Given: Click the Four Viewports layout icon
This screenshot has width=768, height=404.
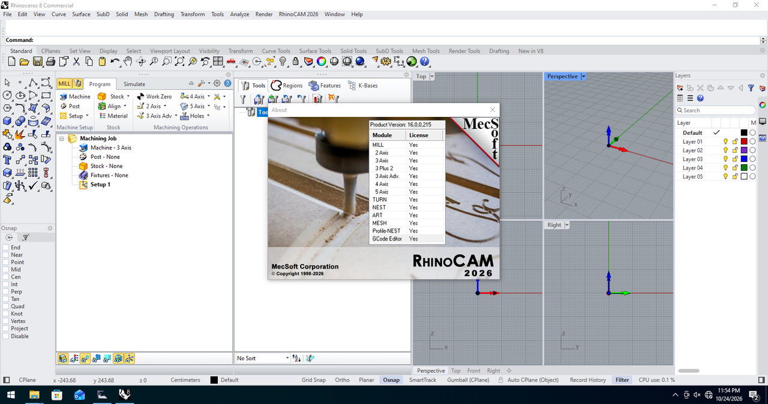Looking at the screenshot, I should tap(218, 62).
